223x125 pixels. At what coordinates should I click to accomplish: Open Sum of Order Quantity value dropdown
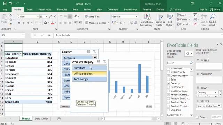[219, 106]
